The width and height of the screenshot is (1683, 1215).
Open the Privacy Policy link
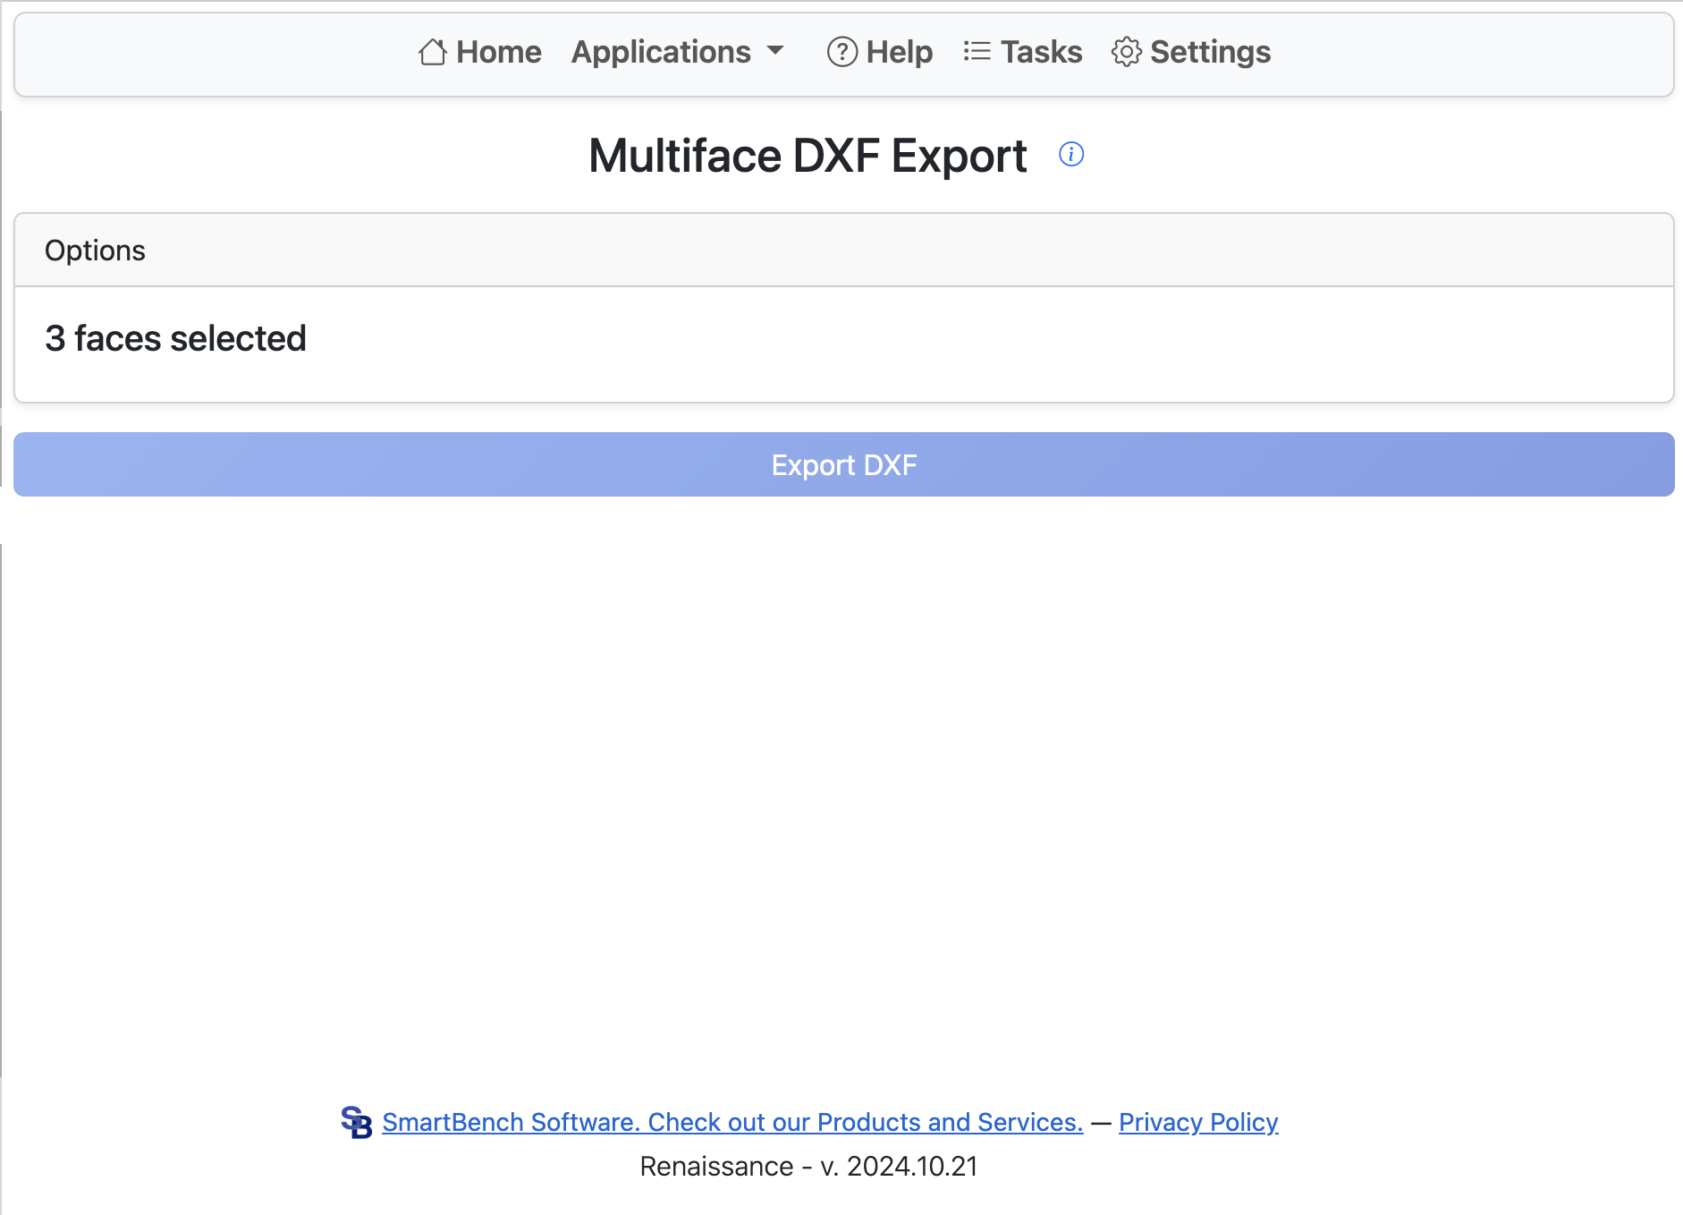coord(1198,1122)
